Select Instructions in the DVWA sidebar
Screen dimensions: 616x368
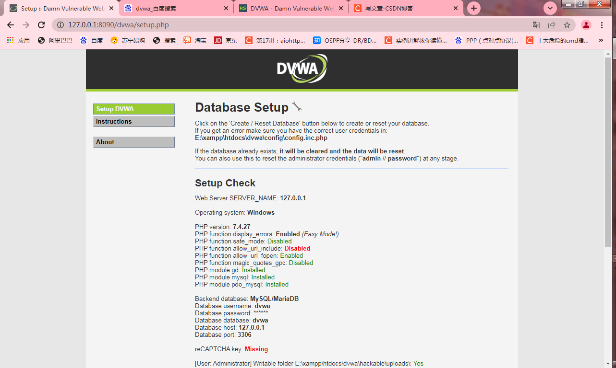click(x=133, y=121)
